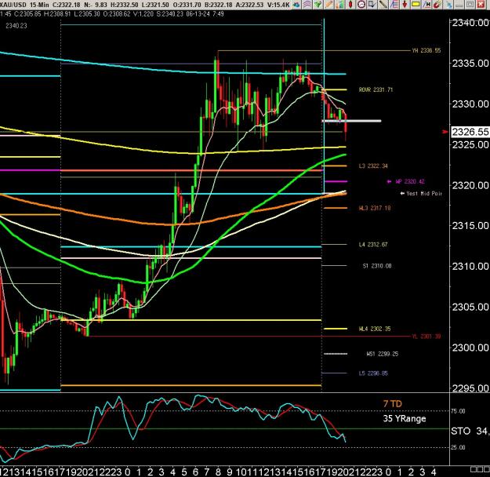
Task: Click the 75.00 stochastic level label
Action: 458,411
